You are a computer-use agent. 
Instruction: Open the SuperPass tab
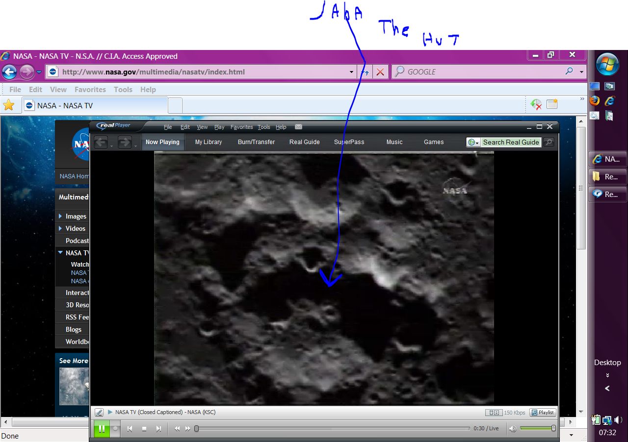click(x=349, y=142)
